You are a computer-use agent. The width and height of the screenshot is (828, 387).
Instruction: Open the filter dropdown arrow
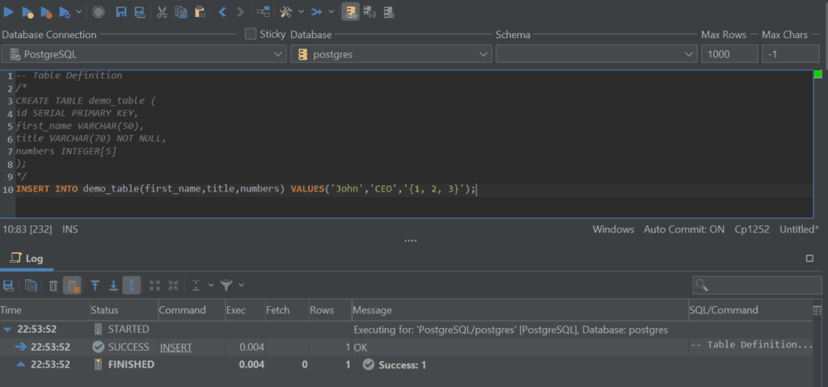point(241,286)
